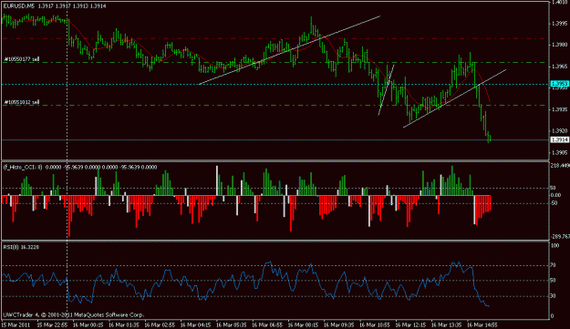Viewport: 570px width, 329px height.
Task: Click the 1.3920 price axis label
Action: 559,130
